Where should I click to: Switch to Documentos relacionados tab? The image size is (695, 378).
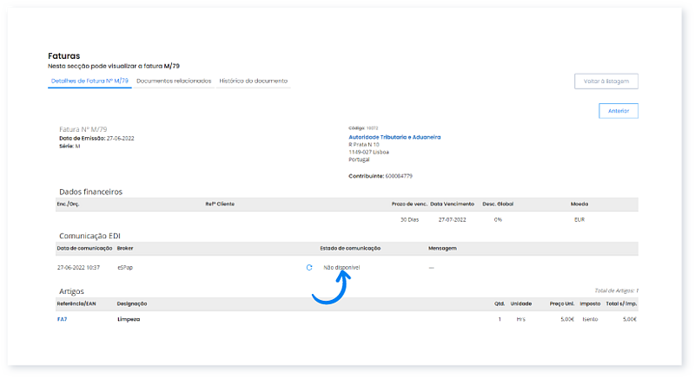[x=174, y=81]
